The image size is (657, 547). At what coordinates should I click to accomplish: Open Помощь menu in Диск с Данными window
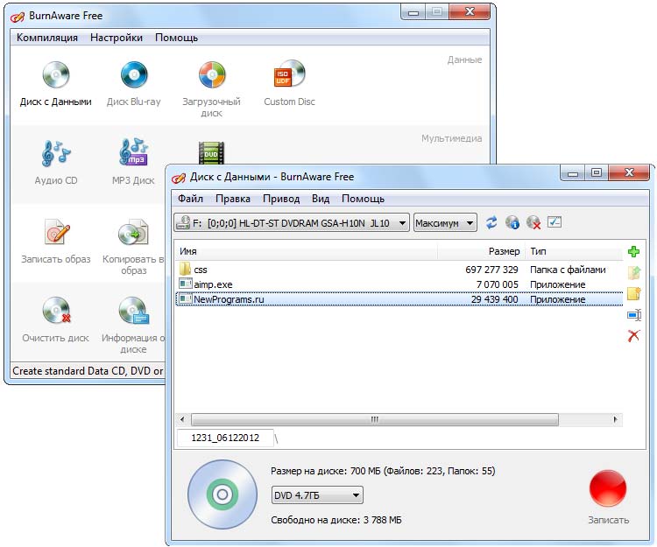point(363,199)
